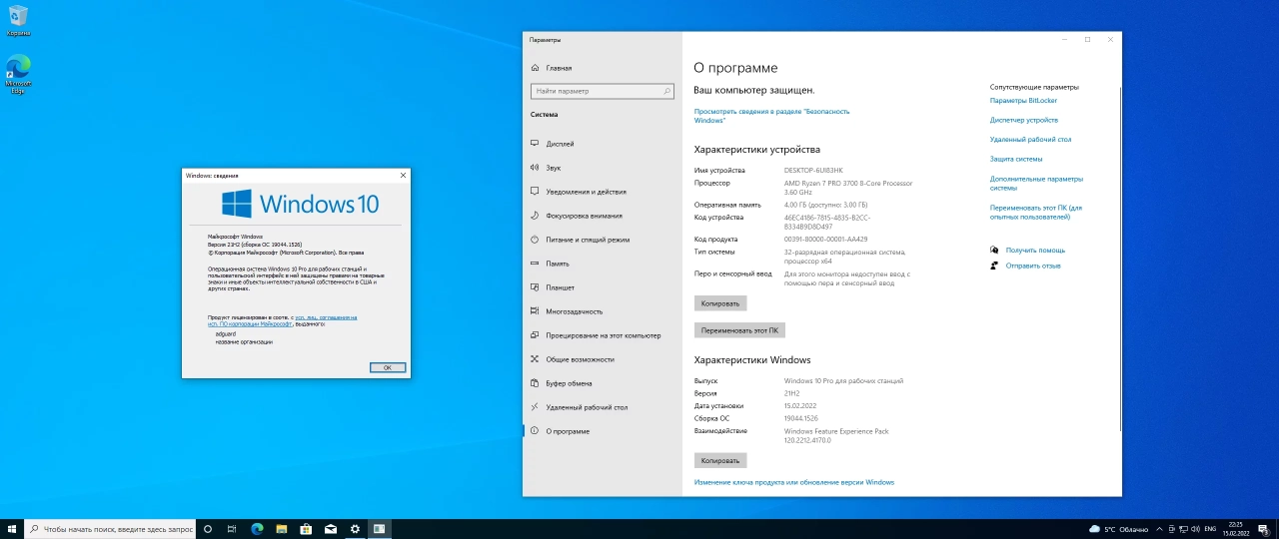Screen dimensions: 1279x539
Task: Switch ENG input language indicator
Action: coord(1209,529)
